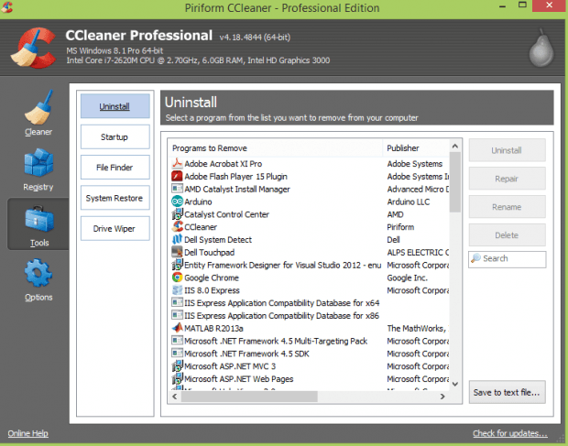This screenshot has width=568, height=446.
Task: Click the Entity Framework Designer icon
Action: pyautogui.click(x=177, y=265)
